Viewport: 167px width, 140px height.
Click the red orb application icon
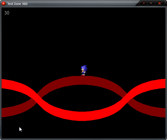tap(4, 4)
